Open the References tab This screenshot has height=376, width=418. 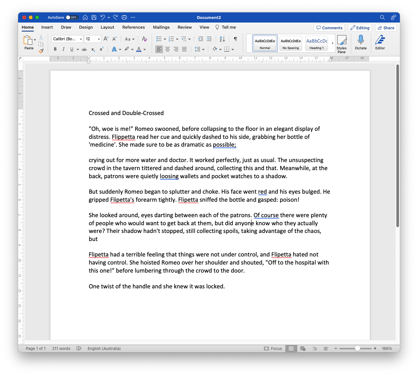134,27
